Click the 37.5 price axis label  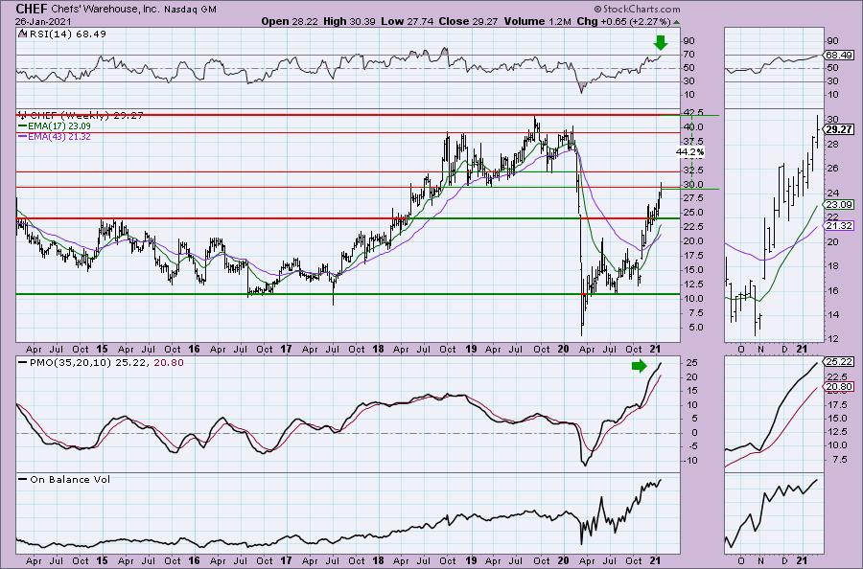coord(693,142)
